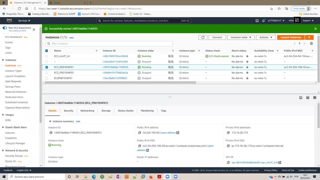Image resolution: width=320 pixels, height=180 pixels.
Task: Switch to the Tags tab
Action: click(x=163, y=111)
